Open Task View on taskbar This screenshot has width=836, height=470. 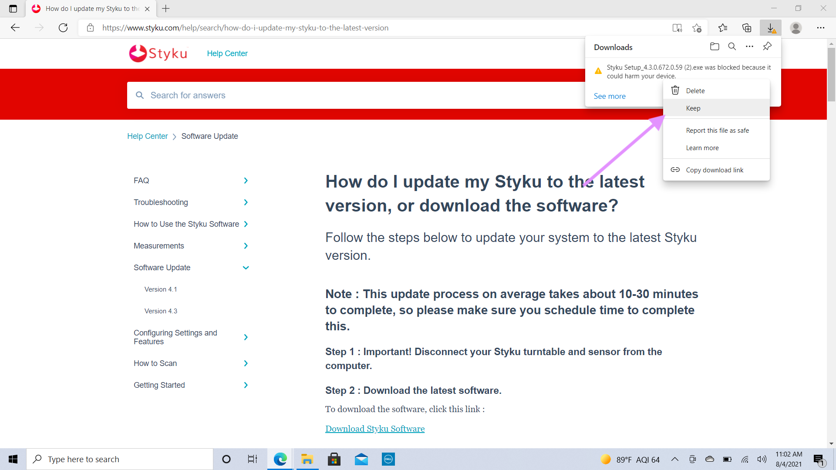[x=253, y=459]
